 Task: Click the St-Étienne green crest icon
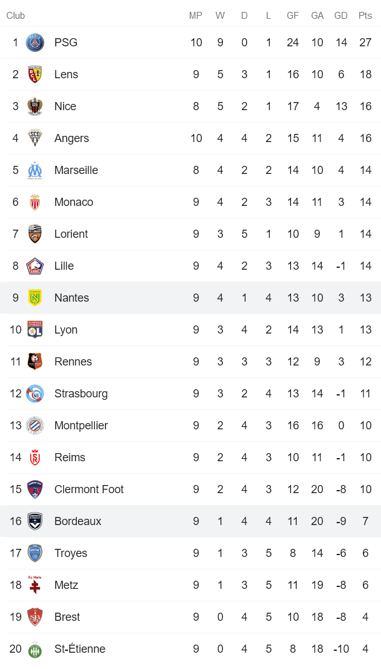pyautogui.click(x=35, y=649)
